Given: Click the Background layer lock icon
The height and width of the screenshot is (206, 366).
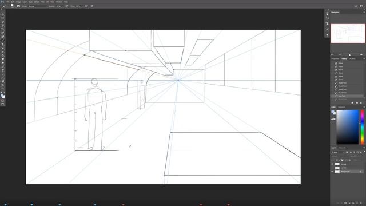Looking at the screenshot, I should pyautogui.click(x=361, y=172).
